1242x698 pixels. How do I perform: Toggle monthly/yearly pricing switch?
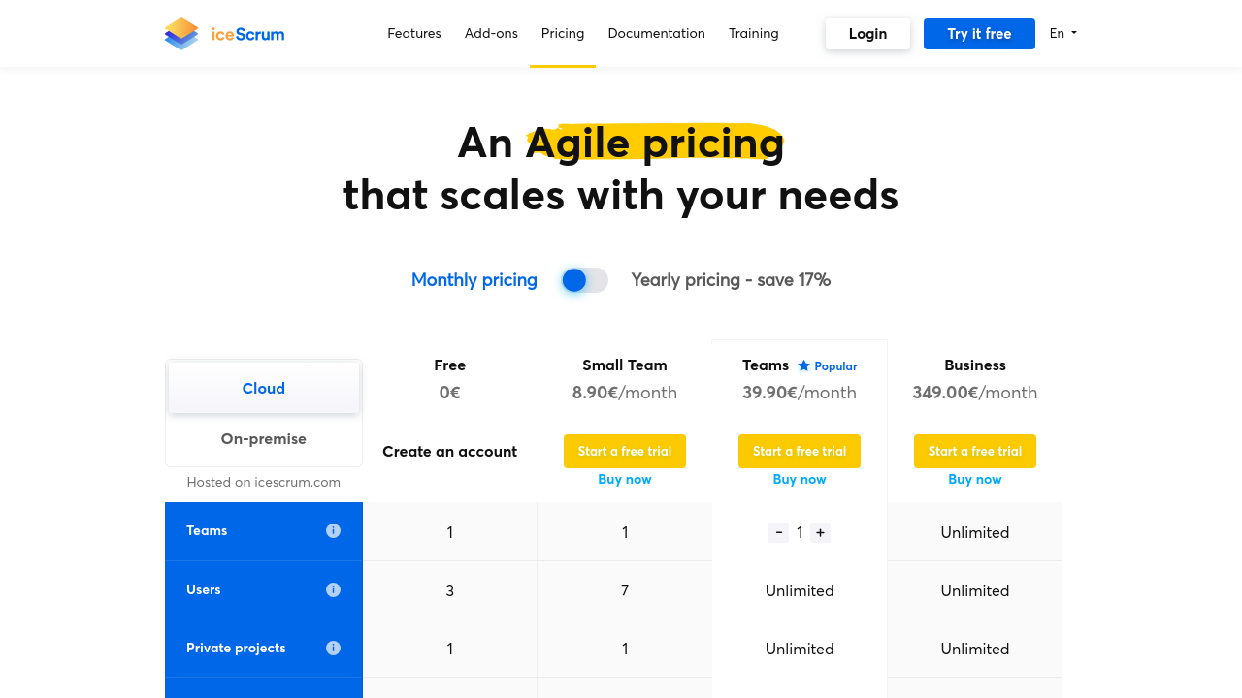click(584, 280)
